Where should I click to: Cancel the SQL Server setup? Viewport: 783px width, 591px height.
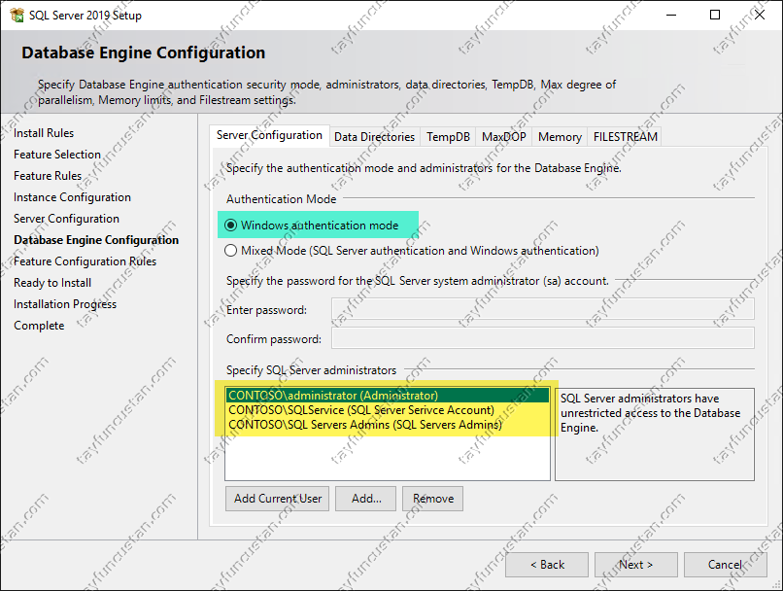pos(726,565)
